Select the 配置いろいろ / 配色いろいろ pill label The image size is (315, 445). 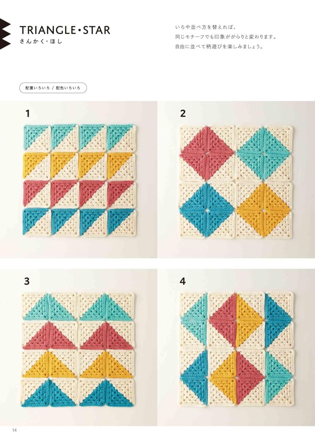(x=53, y=88)
